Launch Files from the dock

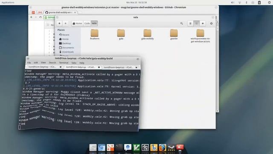[93, 148]
